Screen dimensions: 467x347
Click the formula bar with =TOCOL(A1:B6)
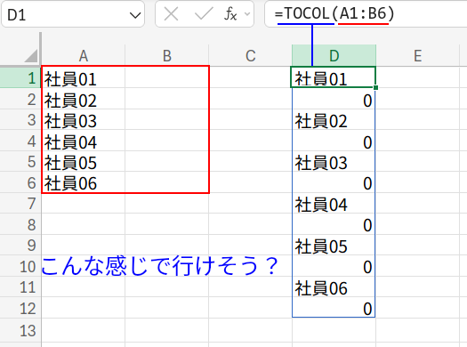(366, 13)
